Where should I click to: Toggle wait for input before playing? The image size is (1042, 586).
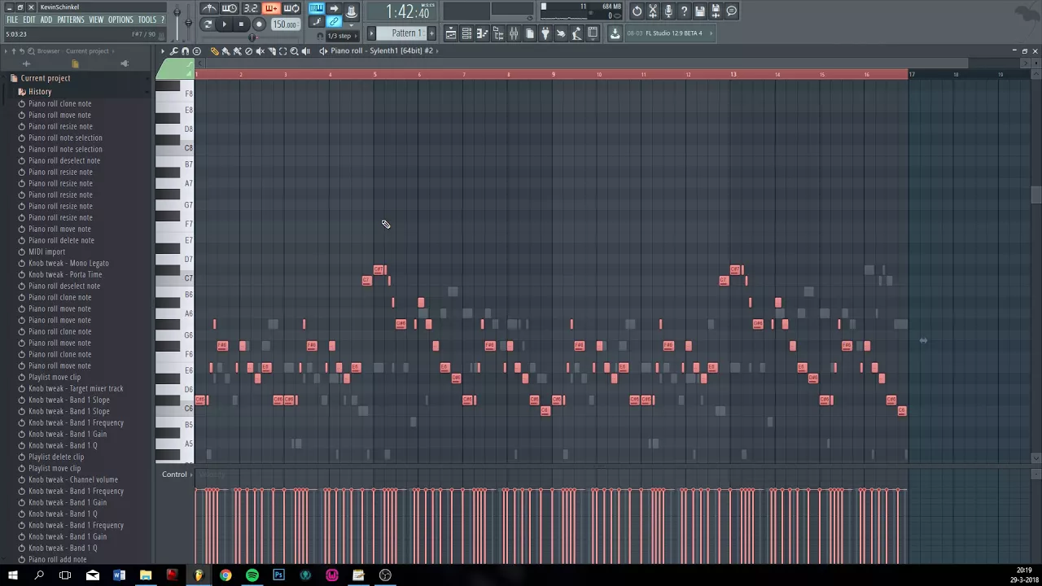[x=229, y=9]
